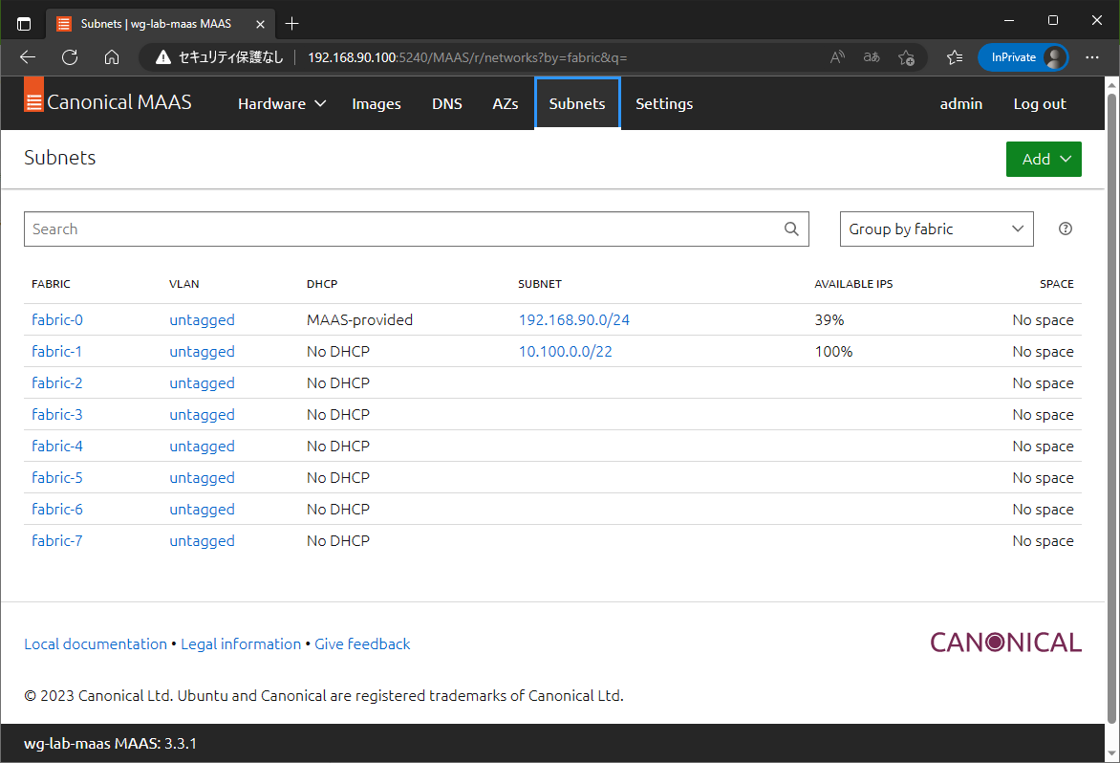The width and height of the screenshot is (1120, 763).
Task: Click the browser home icon
Action: click(112, 57)
